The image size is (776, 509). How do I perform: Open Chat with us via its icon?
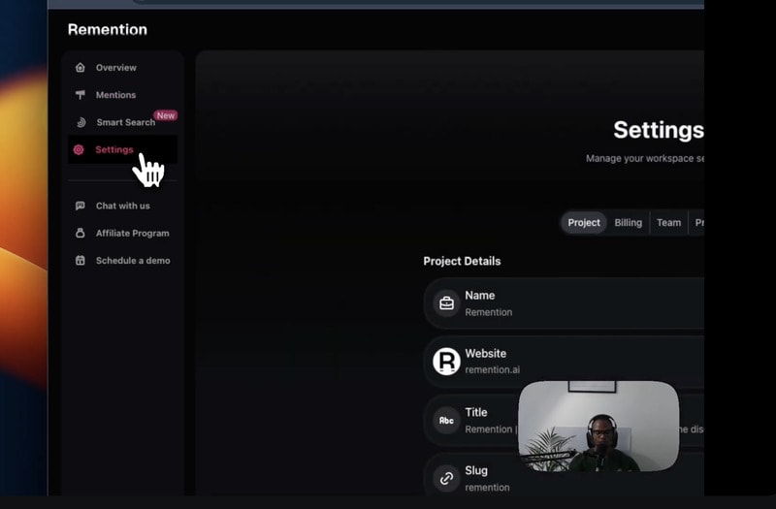80,206
